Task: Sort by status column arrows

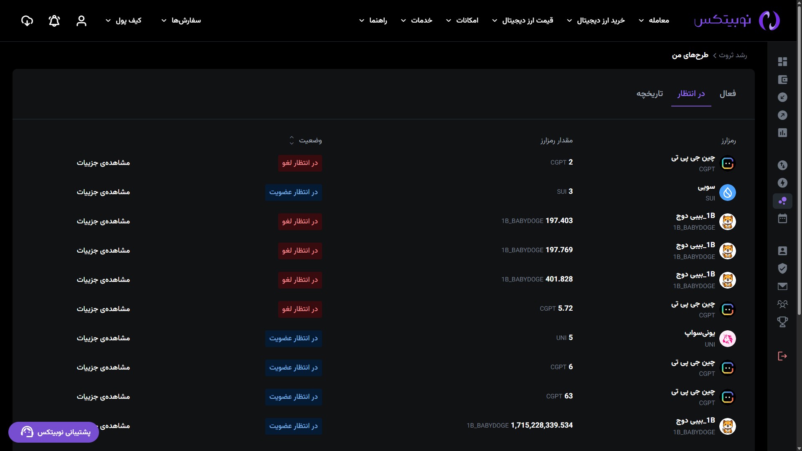Action: 292,140
